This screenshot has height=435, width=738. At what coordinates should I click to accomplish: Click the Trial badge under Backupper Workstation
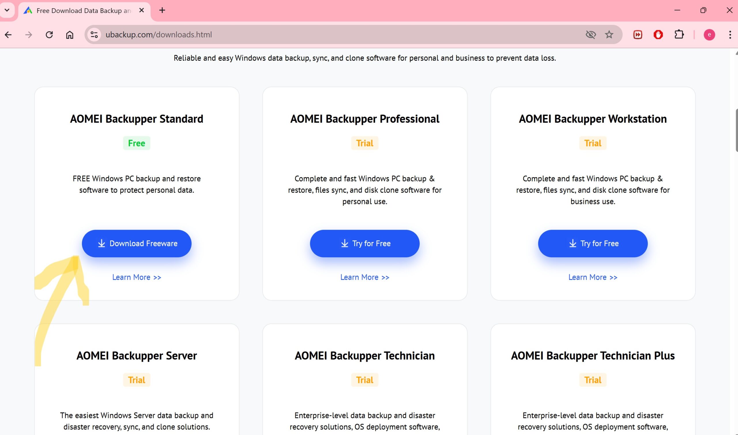pyautogui.click(x=593, y=143)
